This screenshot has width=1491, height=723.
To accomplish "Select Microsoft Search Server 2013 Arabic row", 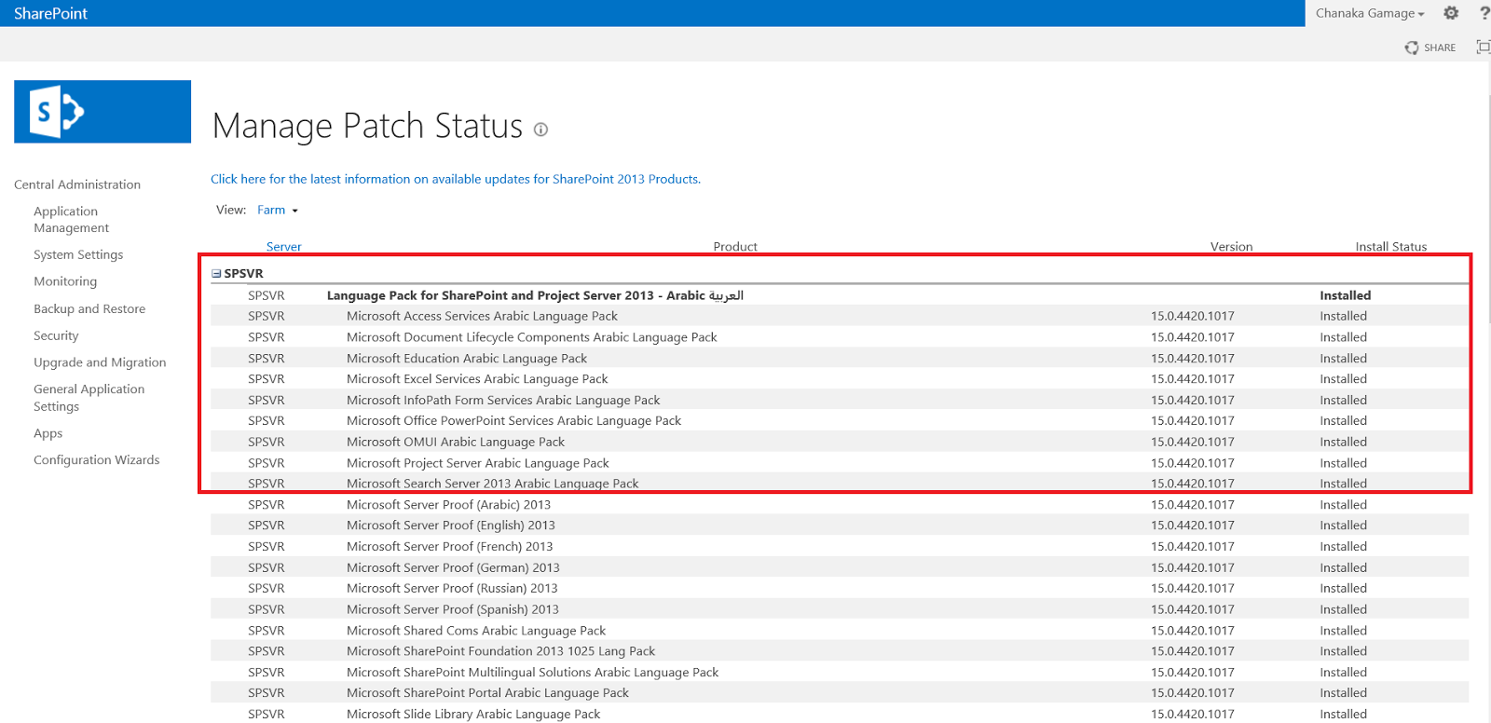I will [x=840, y=484].
